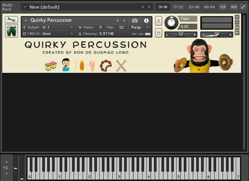Click the cymbal monkey image
This screenshot has height=181, width=249.
(x=204, y=56)
